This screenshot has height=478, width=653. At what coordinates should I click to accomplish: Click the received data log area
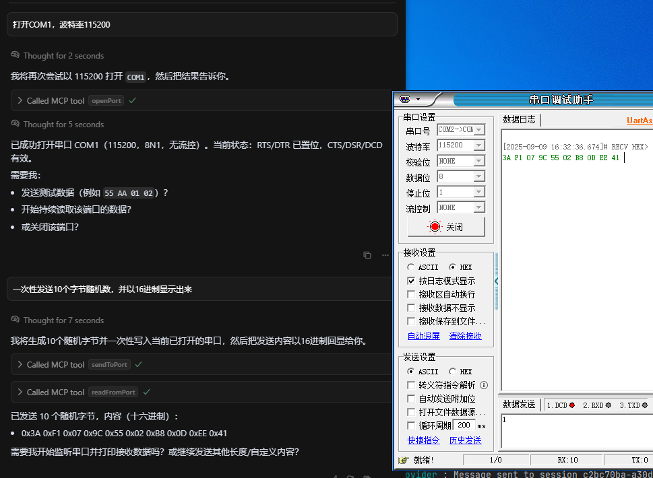(578, 260)
